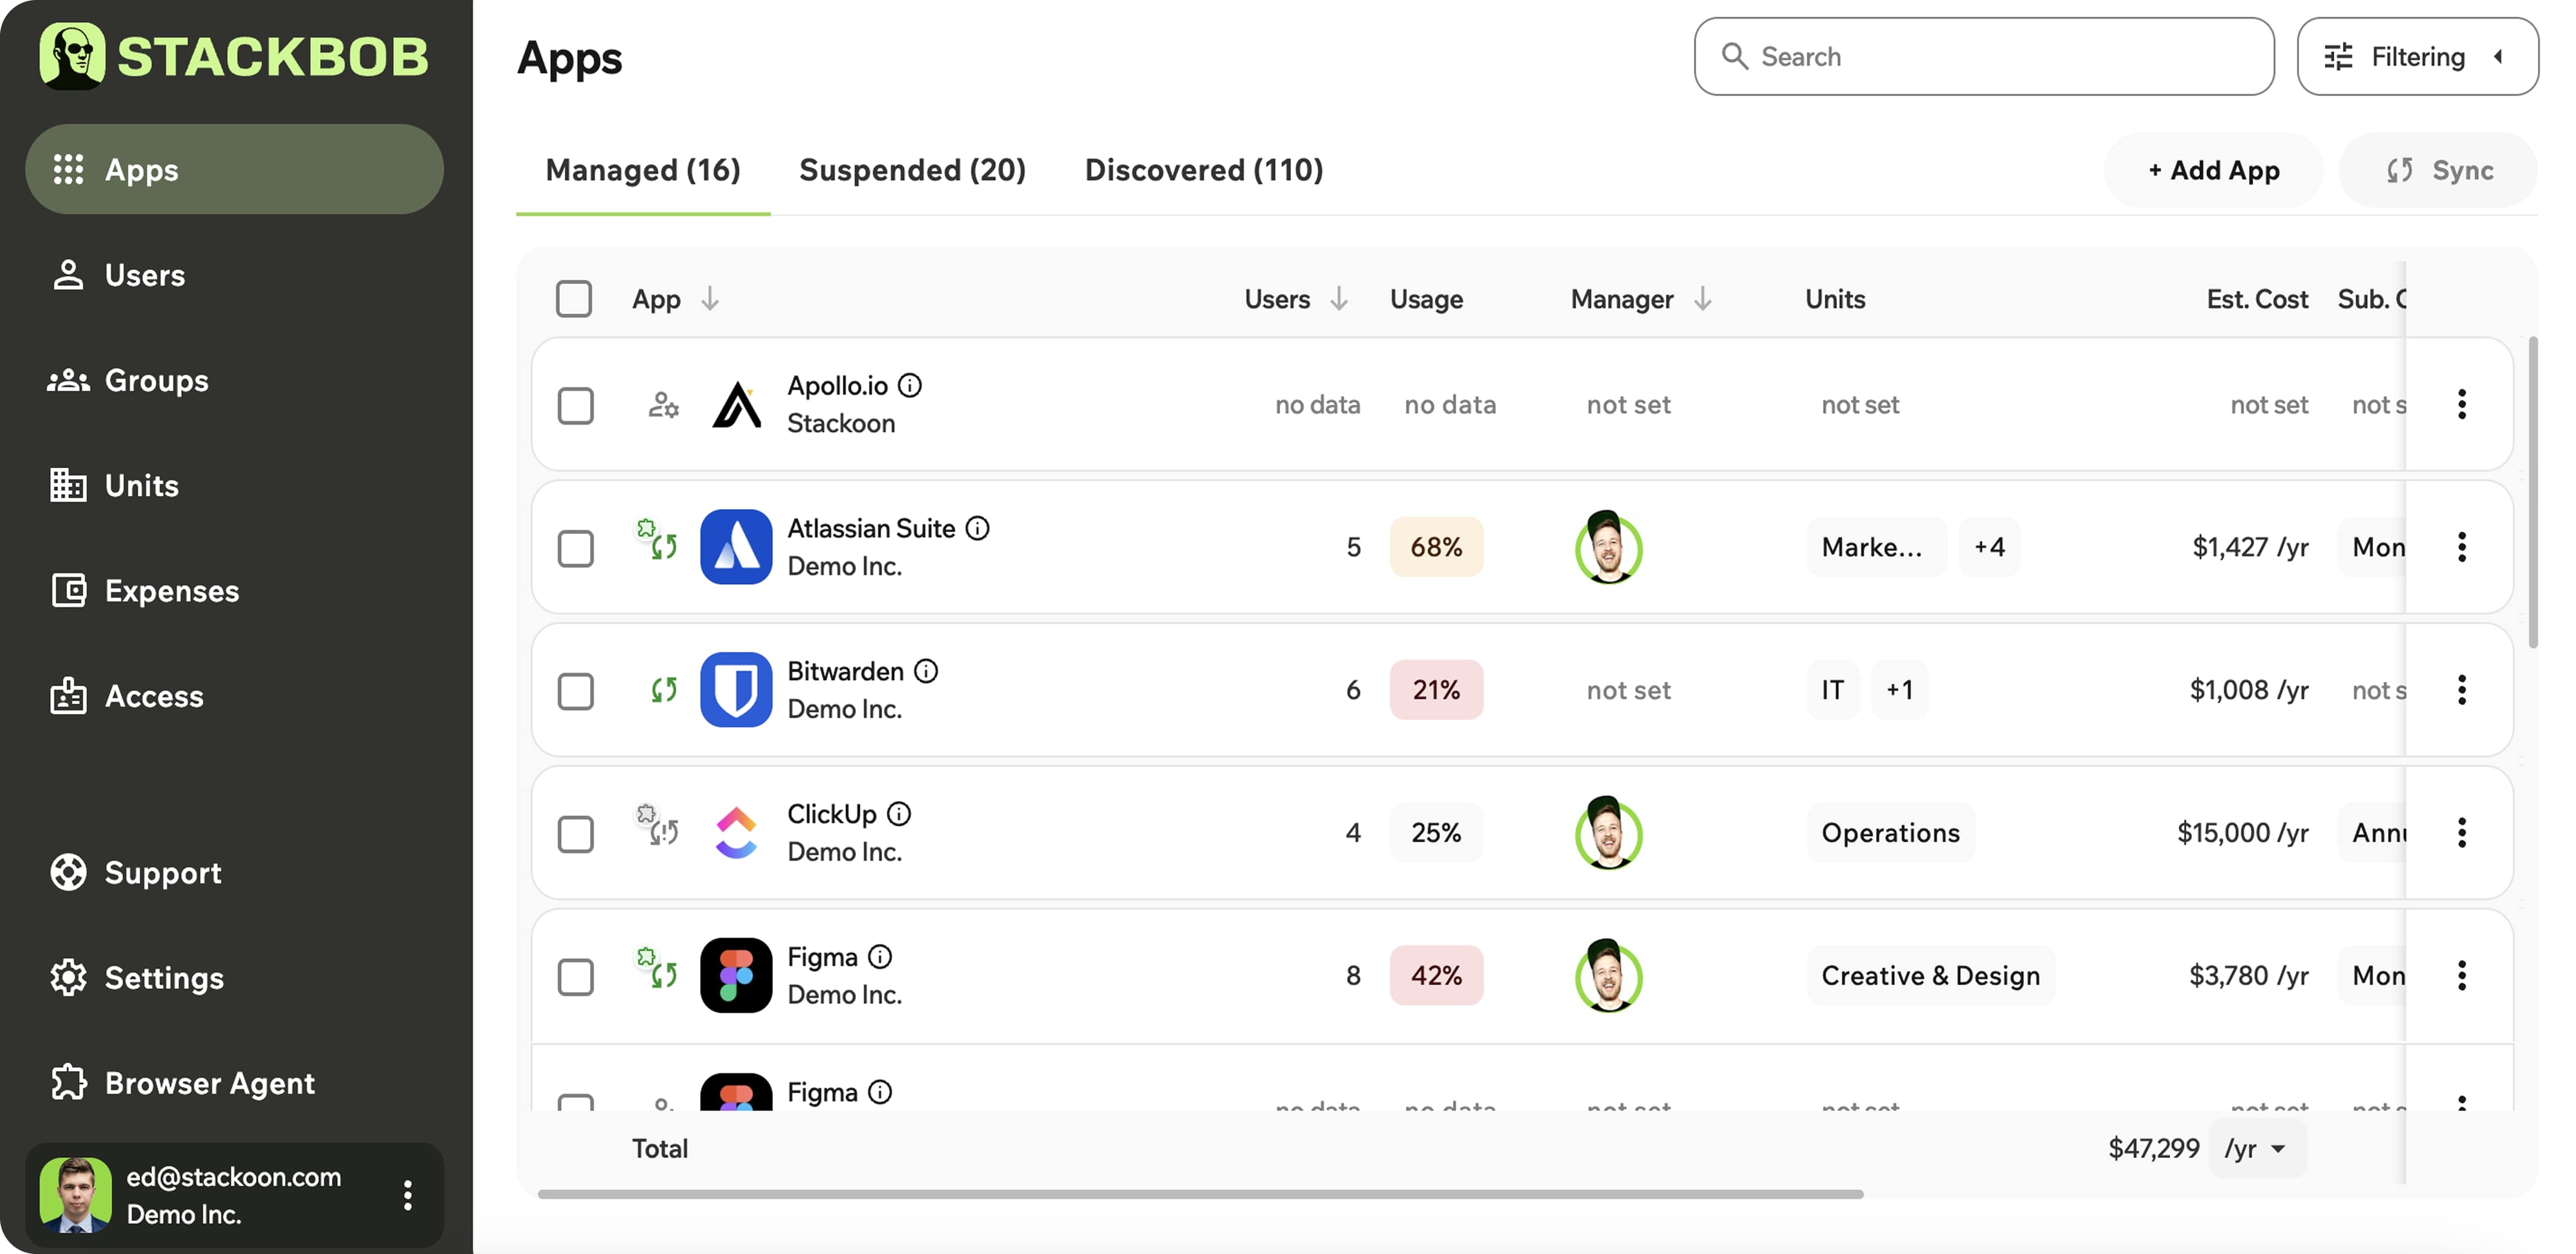2576x1254 pixels.
Task: Click the + Add App button
Action: [x=2213, y=170]
